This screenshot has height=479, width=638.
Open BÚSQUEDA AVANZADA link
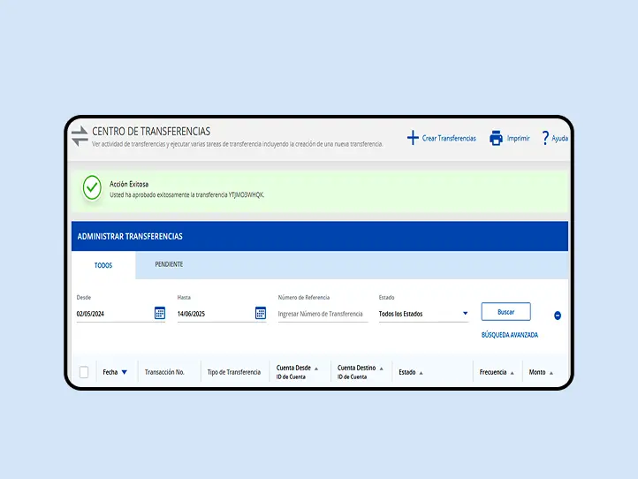tap(509, 335)
